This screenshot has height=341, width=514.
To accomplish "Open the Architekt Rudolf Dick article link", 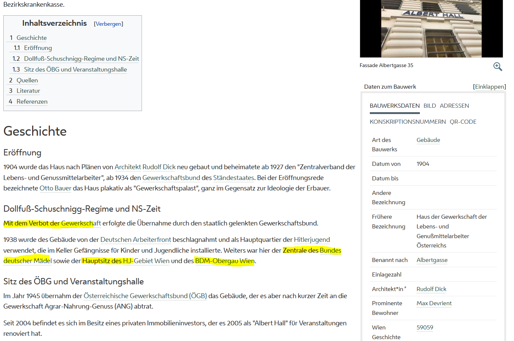I will (145, 167).
